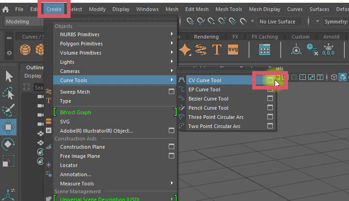Switch to the Rendering shelf tab
Image resolution: width=349 pixels, height=201 pixels.
206,37
